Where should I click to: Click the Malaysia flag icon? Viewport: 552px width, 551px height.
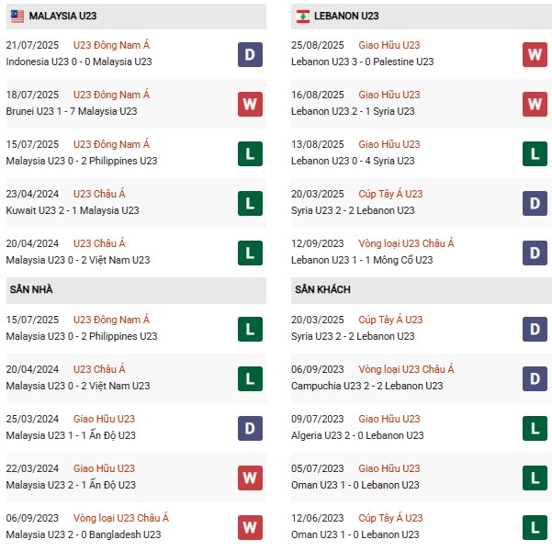16,16
